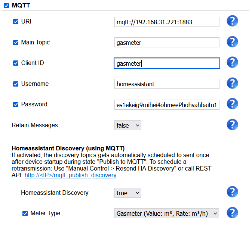Edit the Username homeassistant field
The image size is (249, 228).
(x=167, y=84)
